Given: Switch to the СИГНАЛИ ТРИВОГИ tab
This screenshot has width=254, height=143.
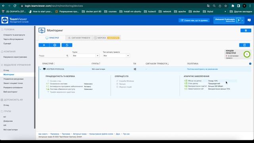Looking at the screenshot, I should (x=79, y=38).
